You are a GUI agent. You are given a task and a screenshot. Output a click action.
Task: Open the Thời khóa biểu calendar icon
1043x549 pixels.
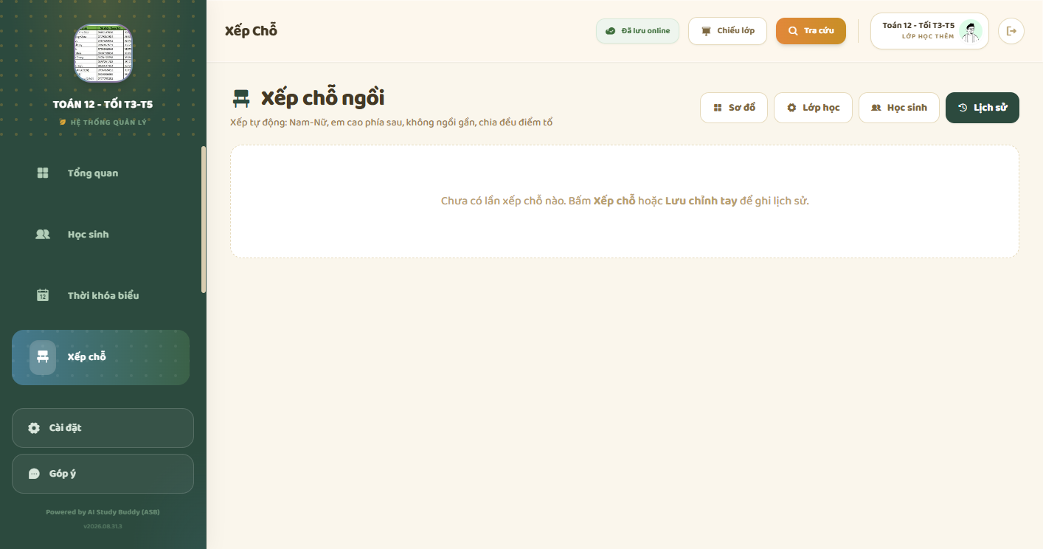(43, 295)
